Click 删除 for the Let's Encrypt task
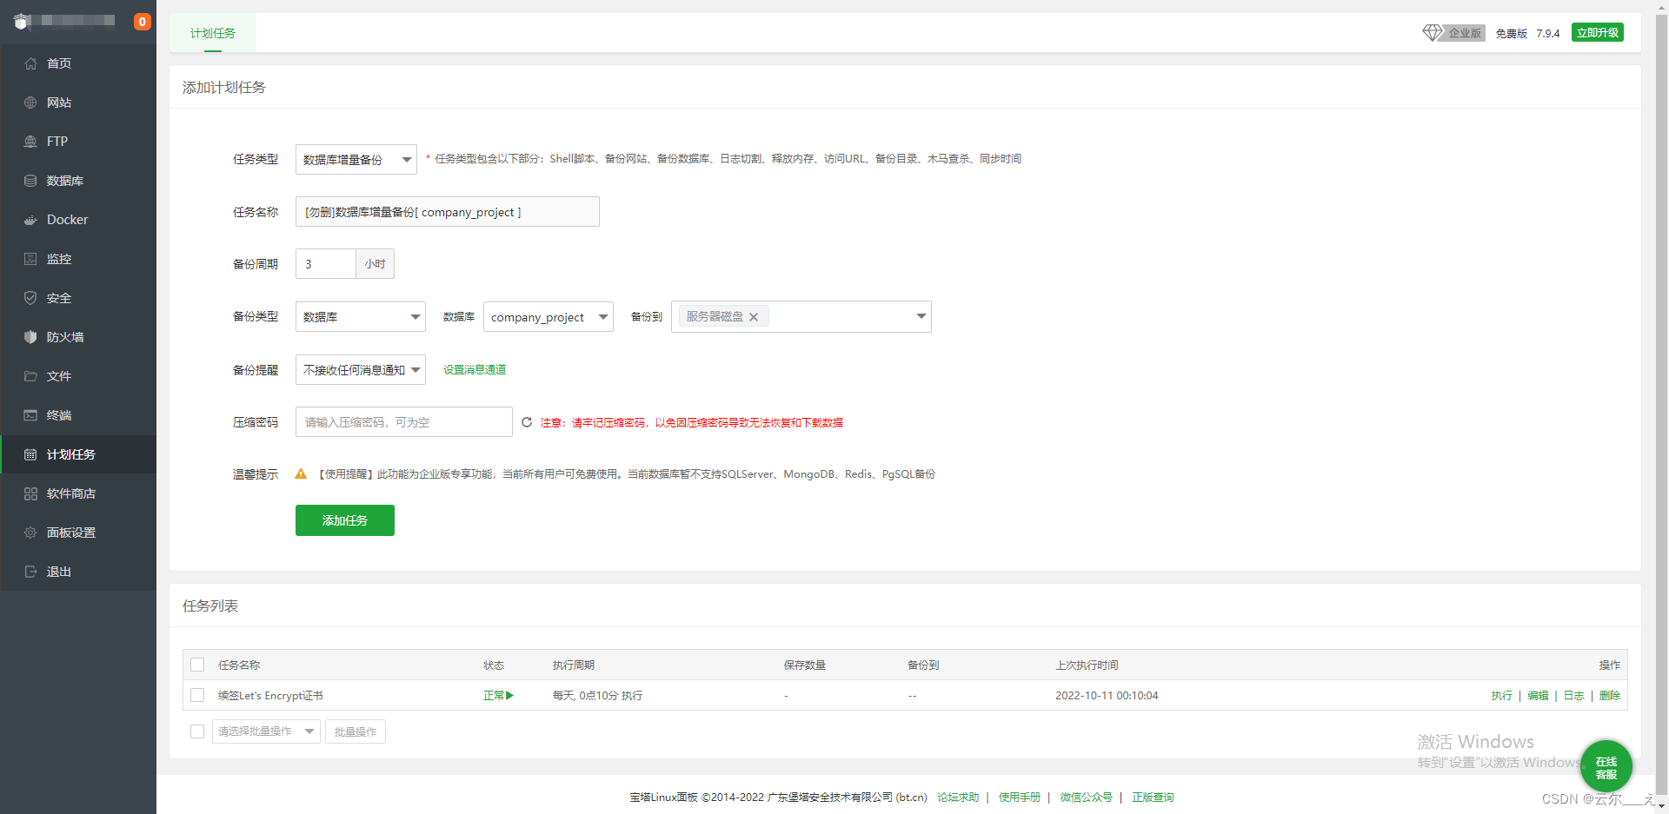This screenshot has height=814, width=1669. (x=1610, y=695)
